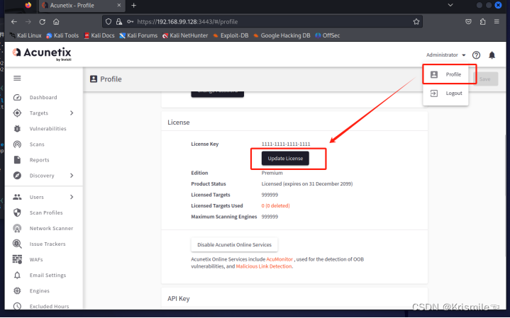Open the OffSec bookmark
510x318 pixels.
click(x=328, y=35)
